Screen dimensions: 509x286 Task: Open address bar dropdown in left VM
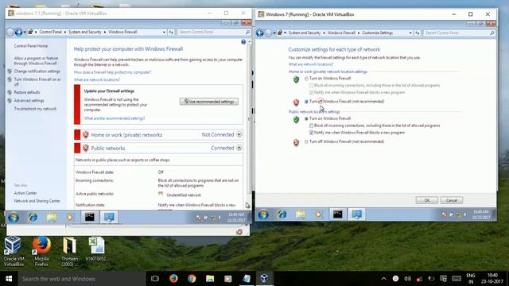point(164,32)
